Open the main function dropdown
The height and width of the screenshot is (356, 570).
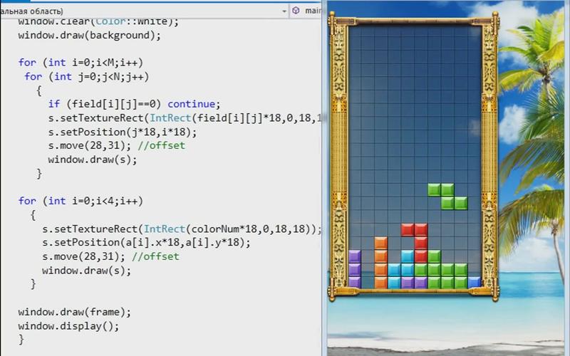tap(311, 11)
